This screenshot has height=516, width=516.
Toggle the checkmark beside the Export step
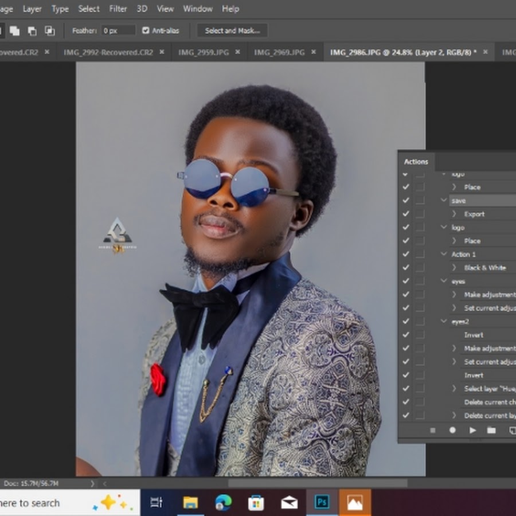pos(406,214)
